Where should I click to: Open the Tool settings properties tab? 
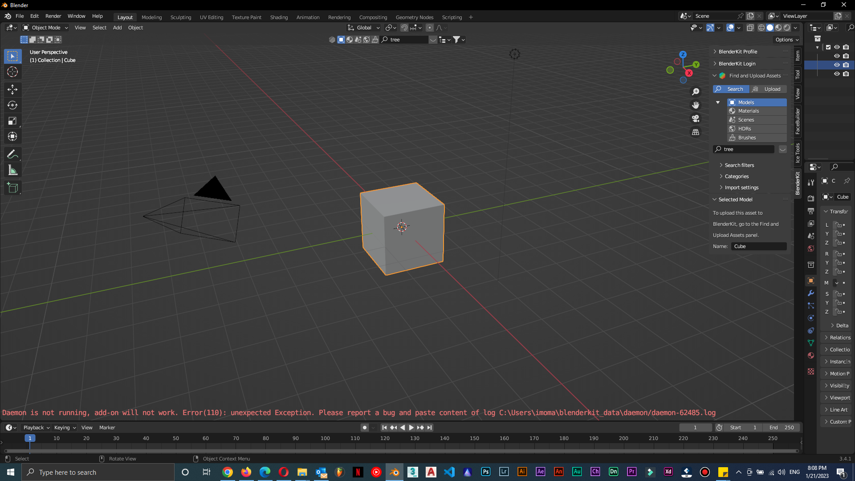pyautogui.click(x=811, y=182)
